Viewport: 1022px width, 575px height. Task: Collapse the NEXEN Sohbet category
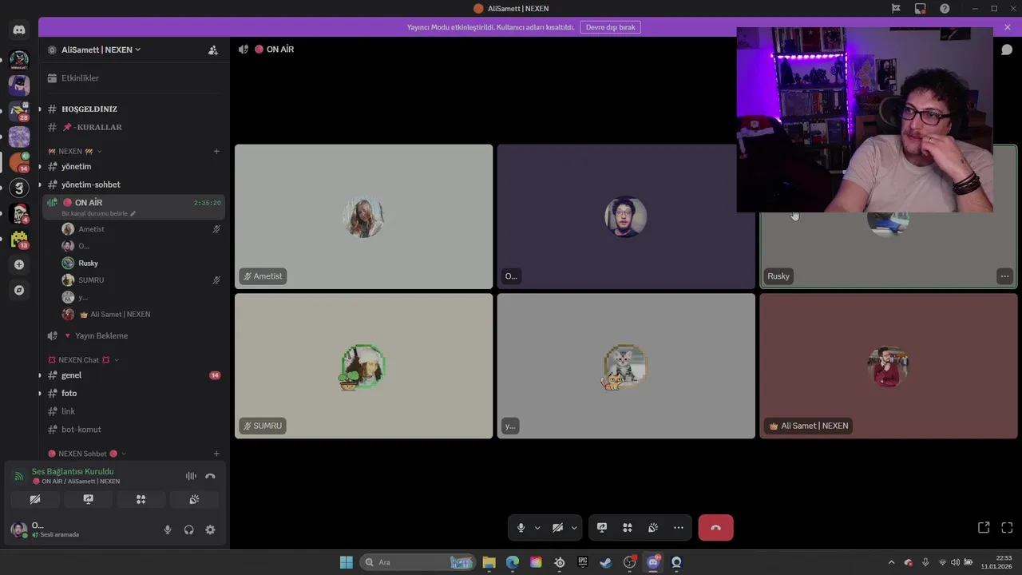coord(87,454)
